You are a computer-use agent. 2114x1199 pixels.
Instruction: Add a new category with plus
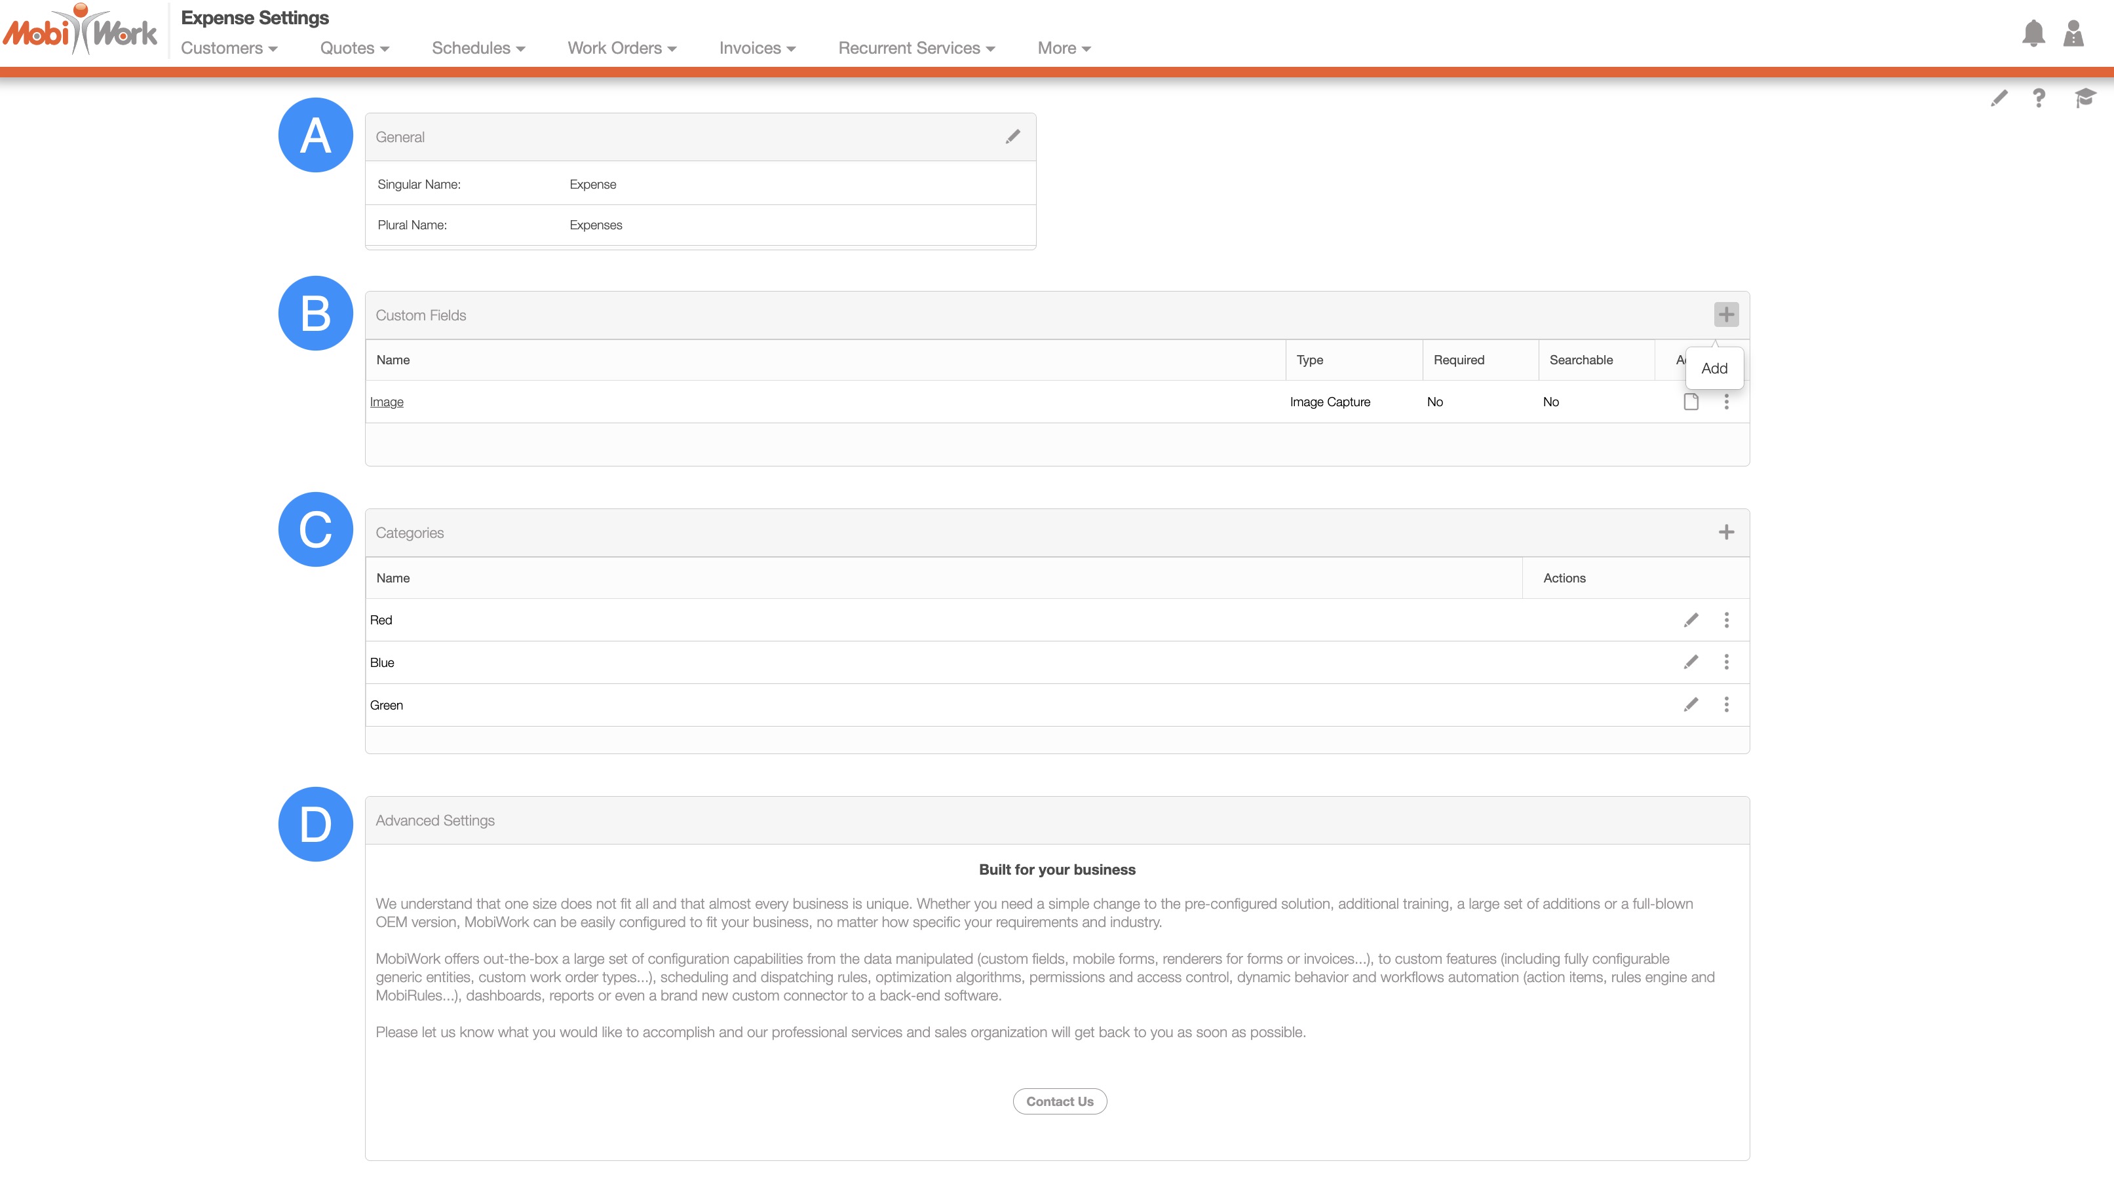point(1726,532)
